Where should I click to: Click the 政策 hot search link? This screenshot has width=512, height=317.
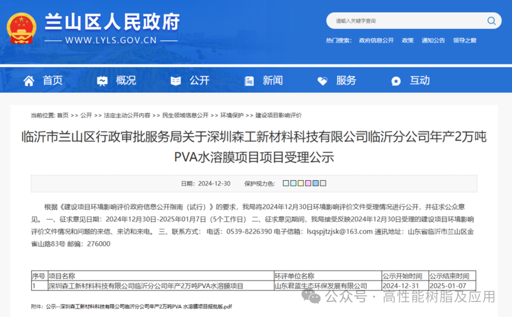(x=408, y=40)
